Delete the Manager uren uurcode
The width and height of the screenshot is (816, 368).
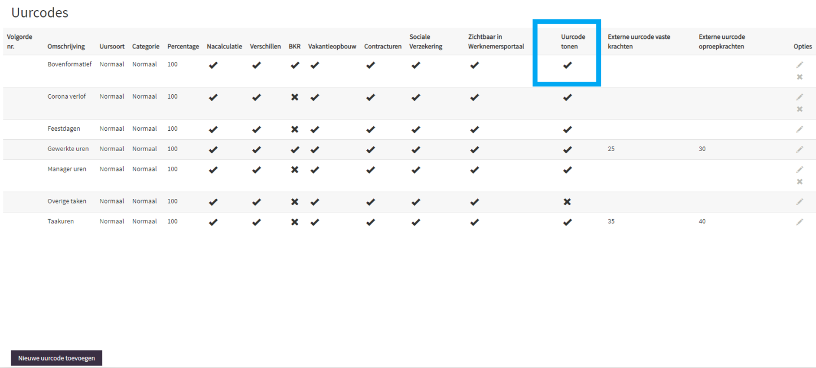[800, 182]
